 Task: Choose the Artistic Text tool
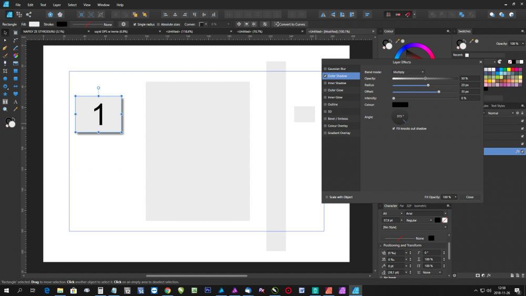pos(16,101)
